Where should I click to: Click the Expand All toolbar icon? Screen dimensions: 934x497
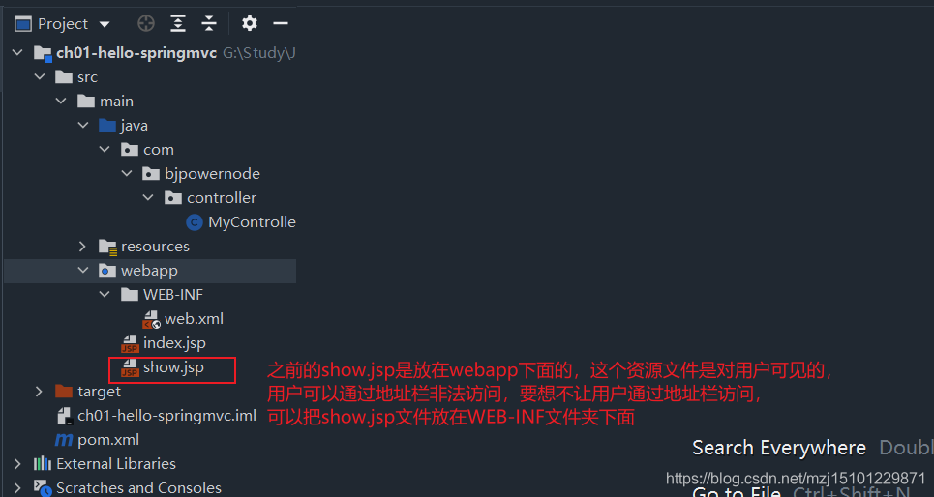point(177,23)
